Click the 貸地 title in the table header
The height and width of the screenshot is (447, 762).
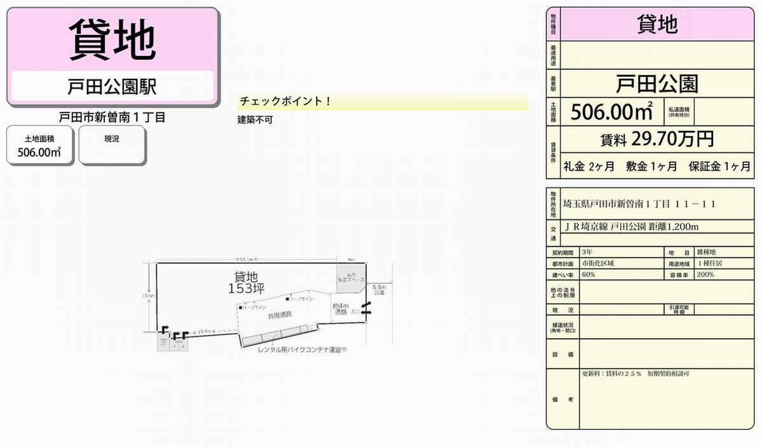coord(657,24)
